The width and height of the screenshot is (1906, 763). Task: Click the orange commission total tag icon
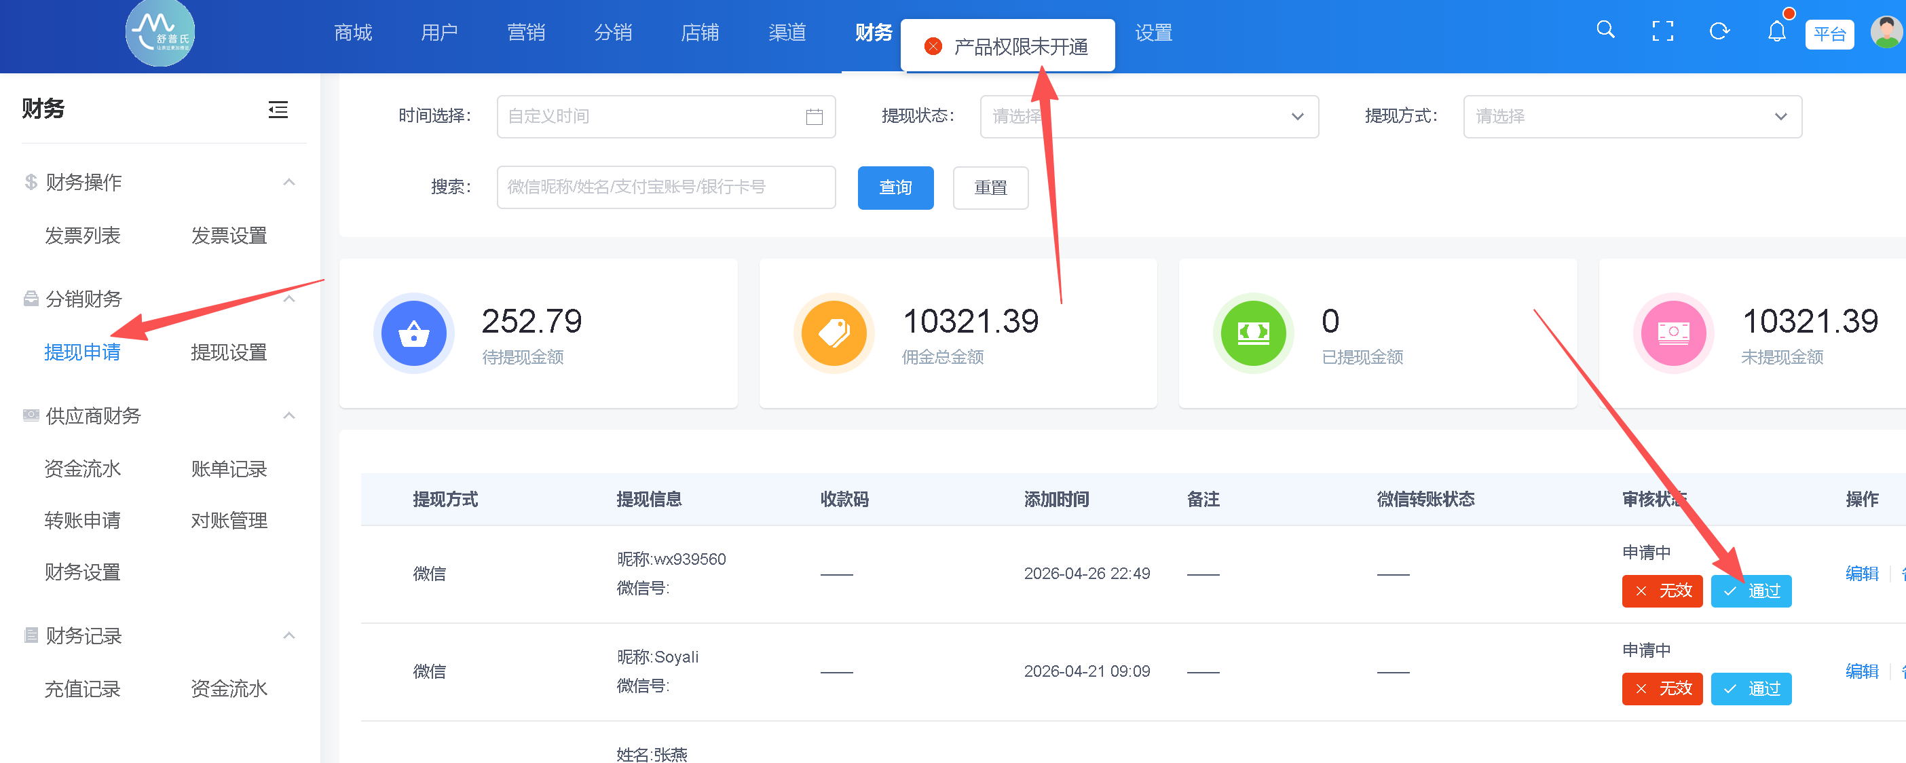click(833, 333)
